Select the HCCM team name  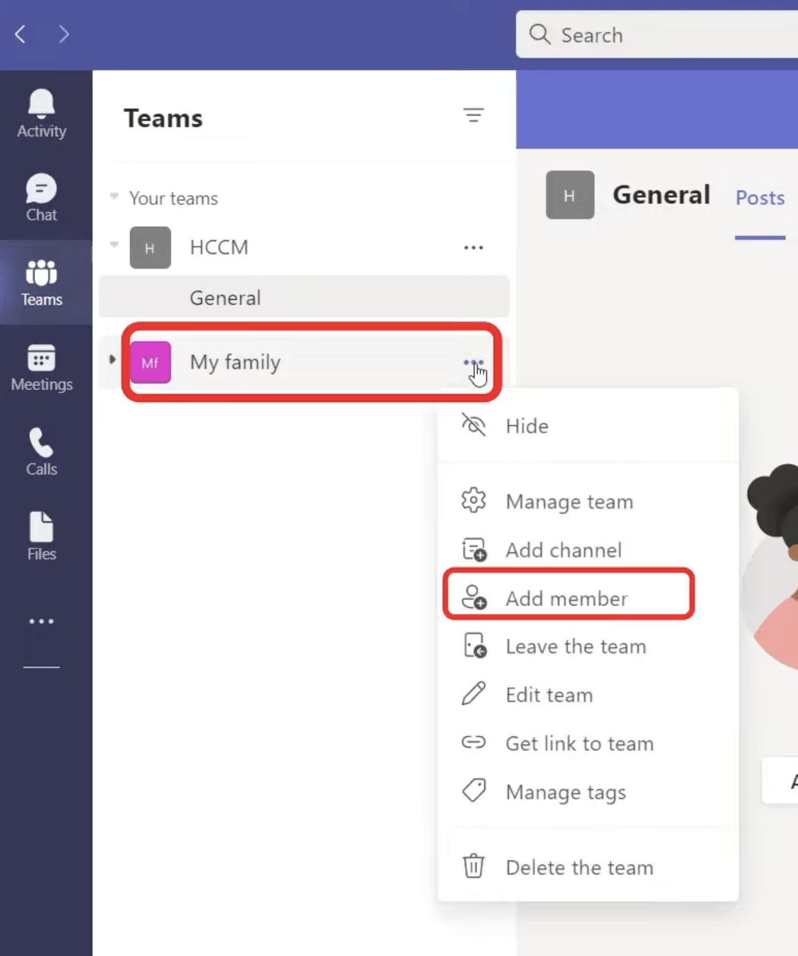tap(219, 247)
